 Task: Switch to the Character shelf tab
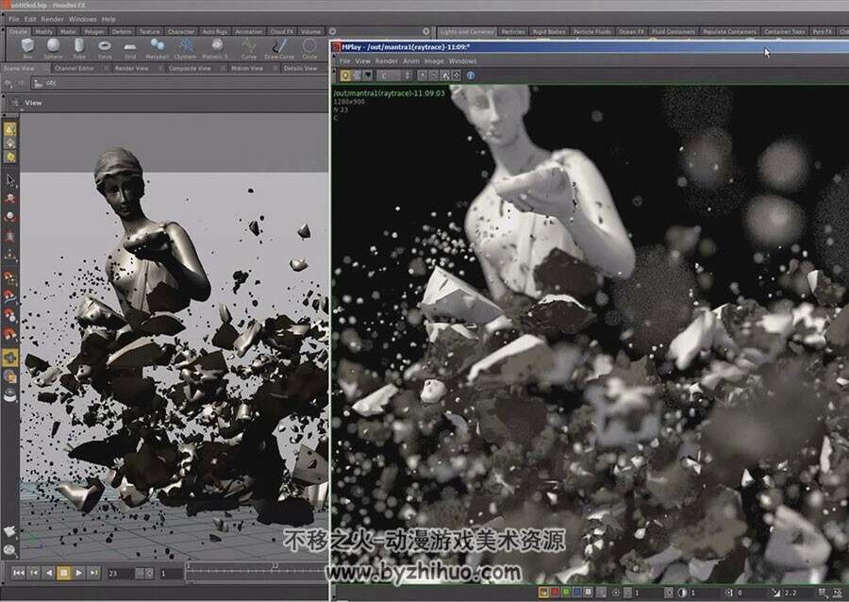tap(181, 31)
